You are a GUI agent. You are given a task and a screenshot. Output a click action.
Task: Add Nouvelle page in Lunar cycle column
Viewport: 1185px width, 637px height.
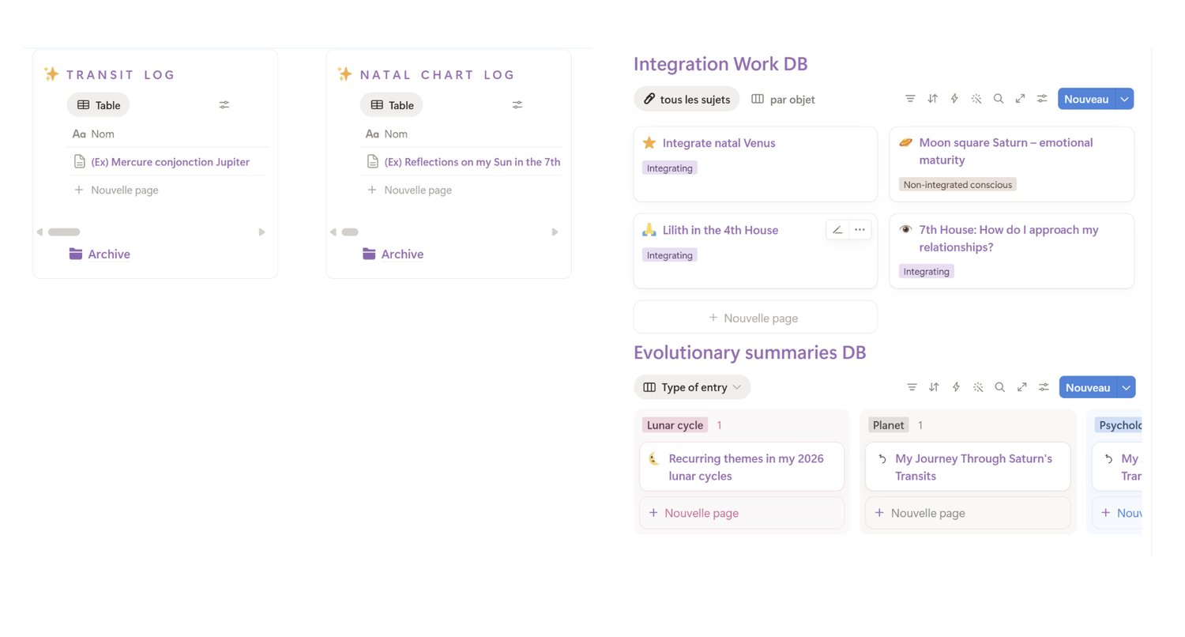click(x=742, y=513)
